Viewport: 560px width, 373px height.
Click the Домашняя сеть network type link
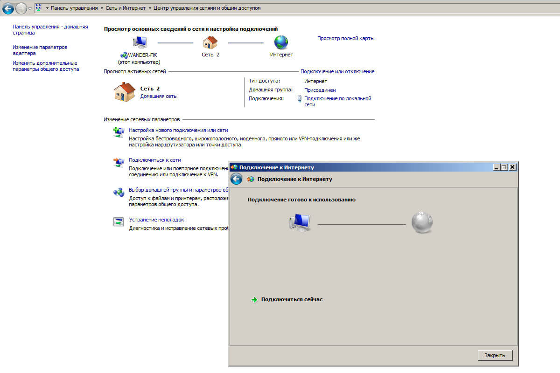[158, 96]
